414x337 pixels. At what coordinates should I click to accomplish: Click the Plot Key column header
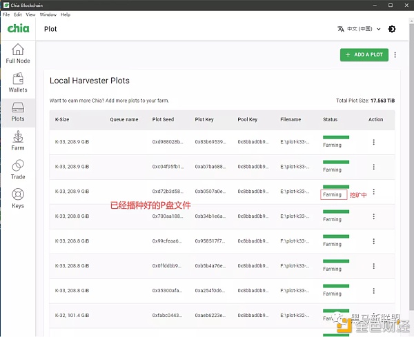coord(204,119)
